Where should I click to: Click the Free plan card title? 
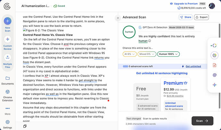tap(141, 89)
